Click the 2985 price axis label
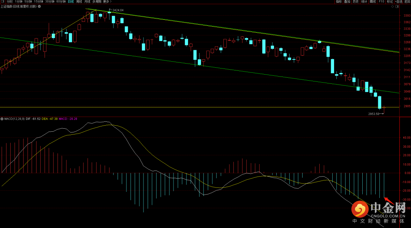411x228 pixels. [407, 107]
